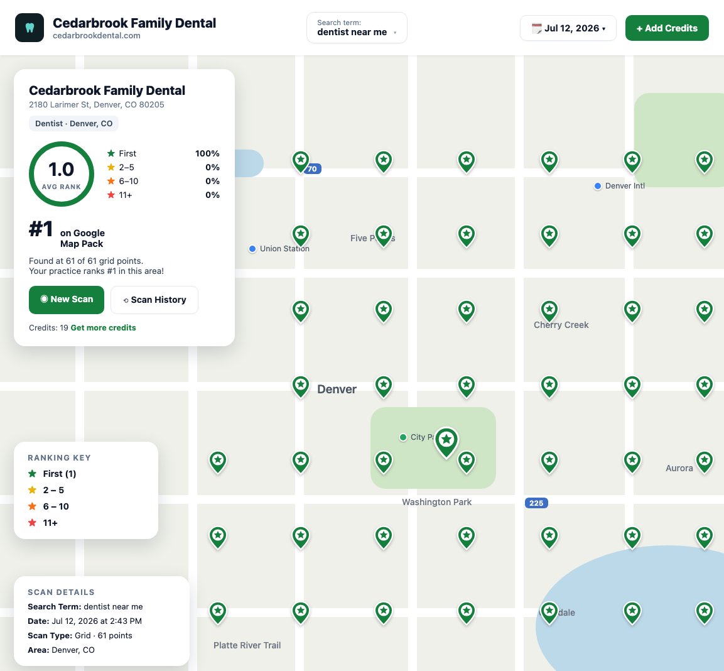Viewport: 724px width, 671px height.
Task: Click the Add Credits button
Action: [667, 28]
